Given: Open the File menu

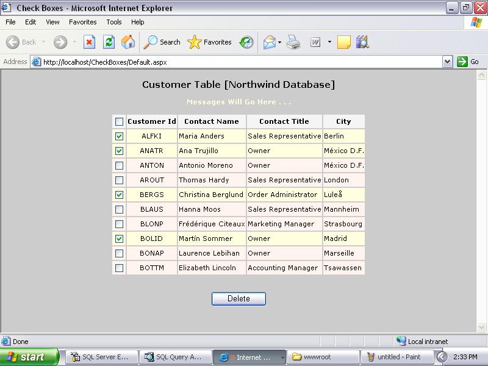Looking at the screenshot, I should pyautogui.click(x=10, y=22).
